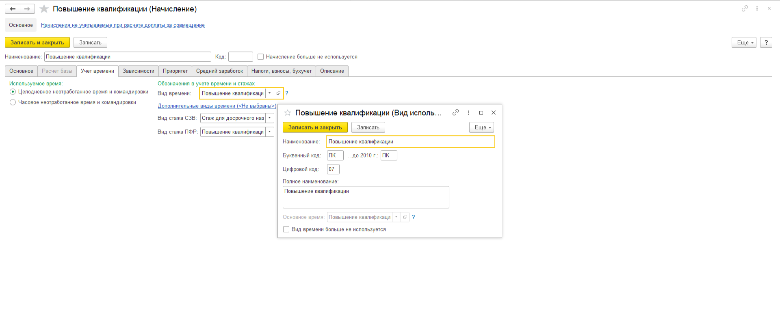Screen dimensions: 780x326
Task: Open the main window Еще dropdown
Action: coord(744,42)
